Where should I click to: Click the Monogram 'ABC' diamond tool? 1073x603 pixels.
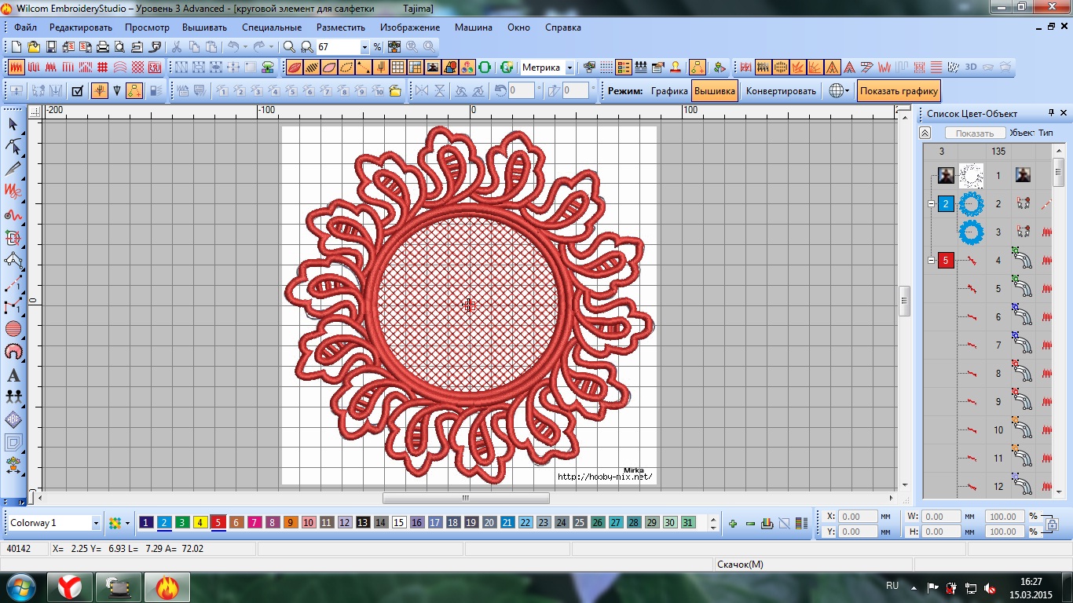pyautogui.click(x=13, y=419)
